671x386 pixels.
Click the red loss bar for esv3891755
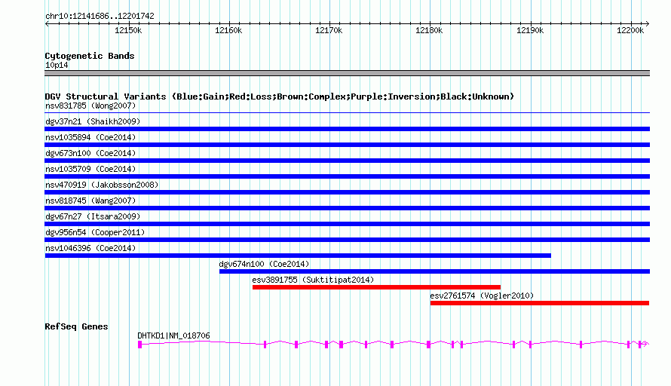coord(376,287)
